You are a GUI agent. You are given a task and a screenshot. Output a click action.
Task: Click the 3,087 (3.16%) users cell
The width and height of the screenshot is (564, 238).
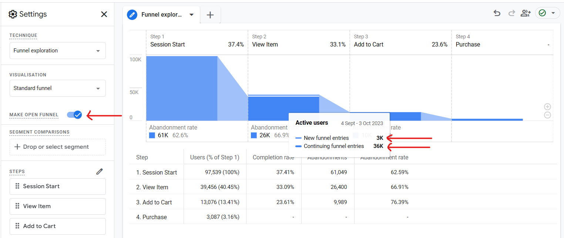click(x=223, y=217)
